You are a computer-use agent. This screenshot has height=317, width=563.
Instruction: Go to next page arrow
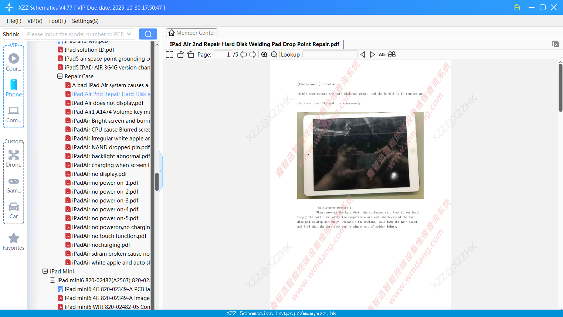pos(253,55)
